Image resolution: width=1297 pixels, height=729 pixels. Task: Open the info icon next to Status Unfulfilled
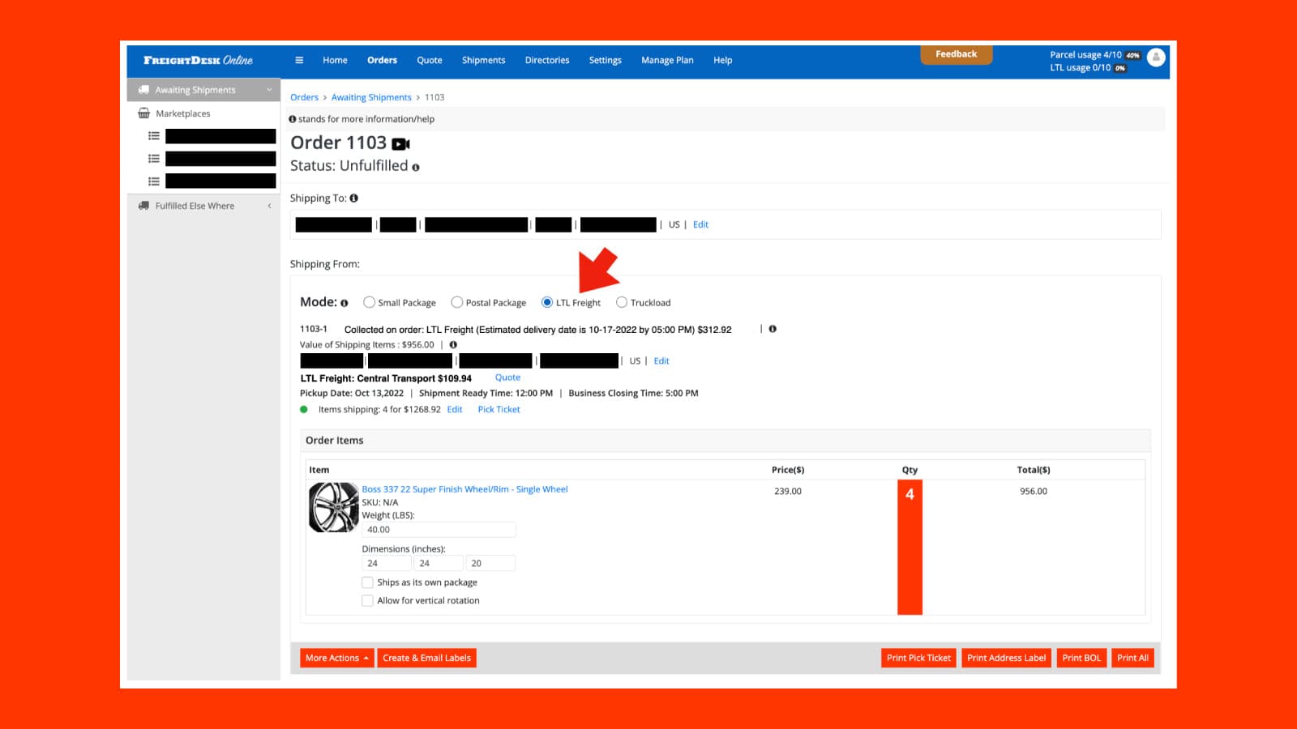(x=416, y=168)
